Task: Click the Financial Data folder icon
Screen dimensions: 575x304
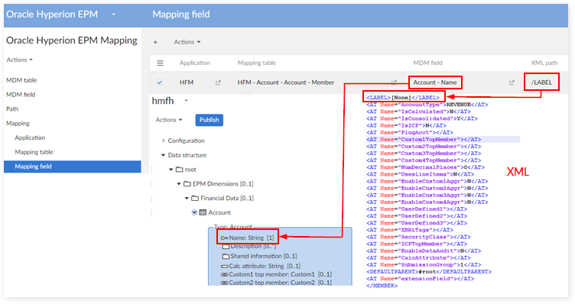Action: pyautogui.click(x=195, y=198)
